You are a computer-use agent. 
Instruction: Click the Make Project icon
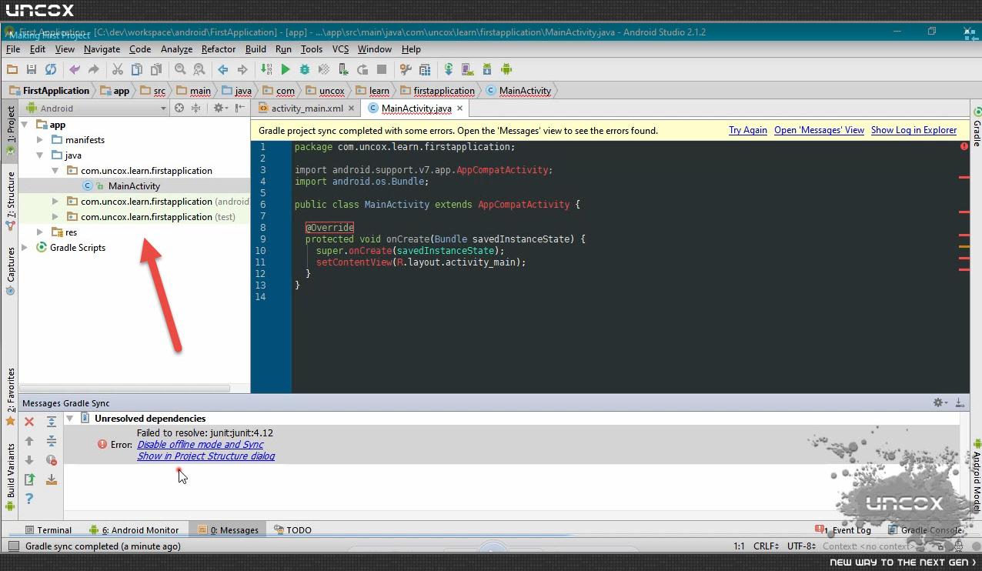(x=266, y=69)
